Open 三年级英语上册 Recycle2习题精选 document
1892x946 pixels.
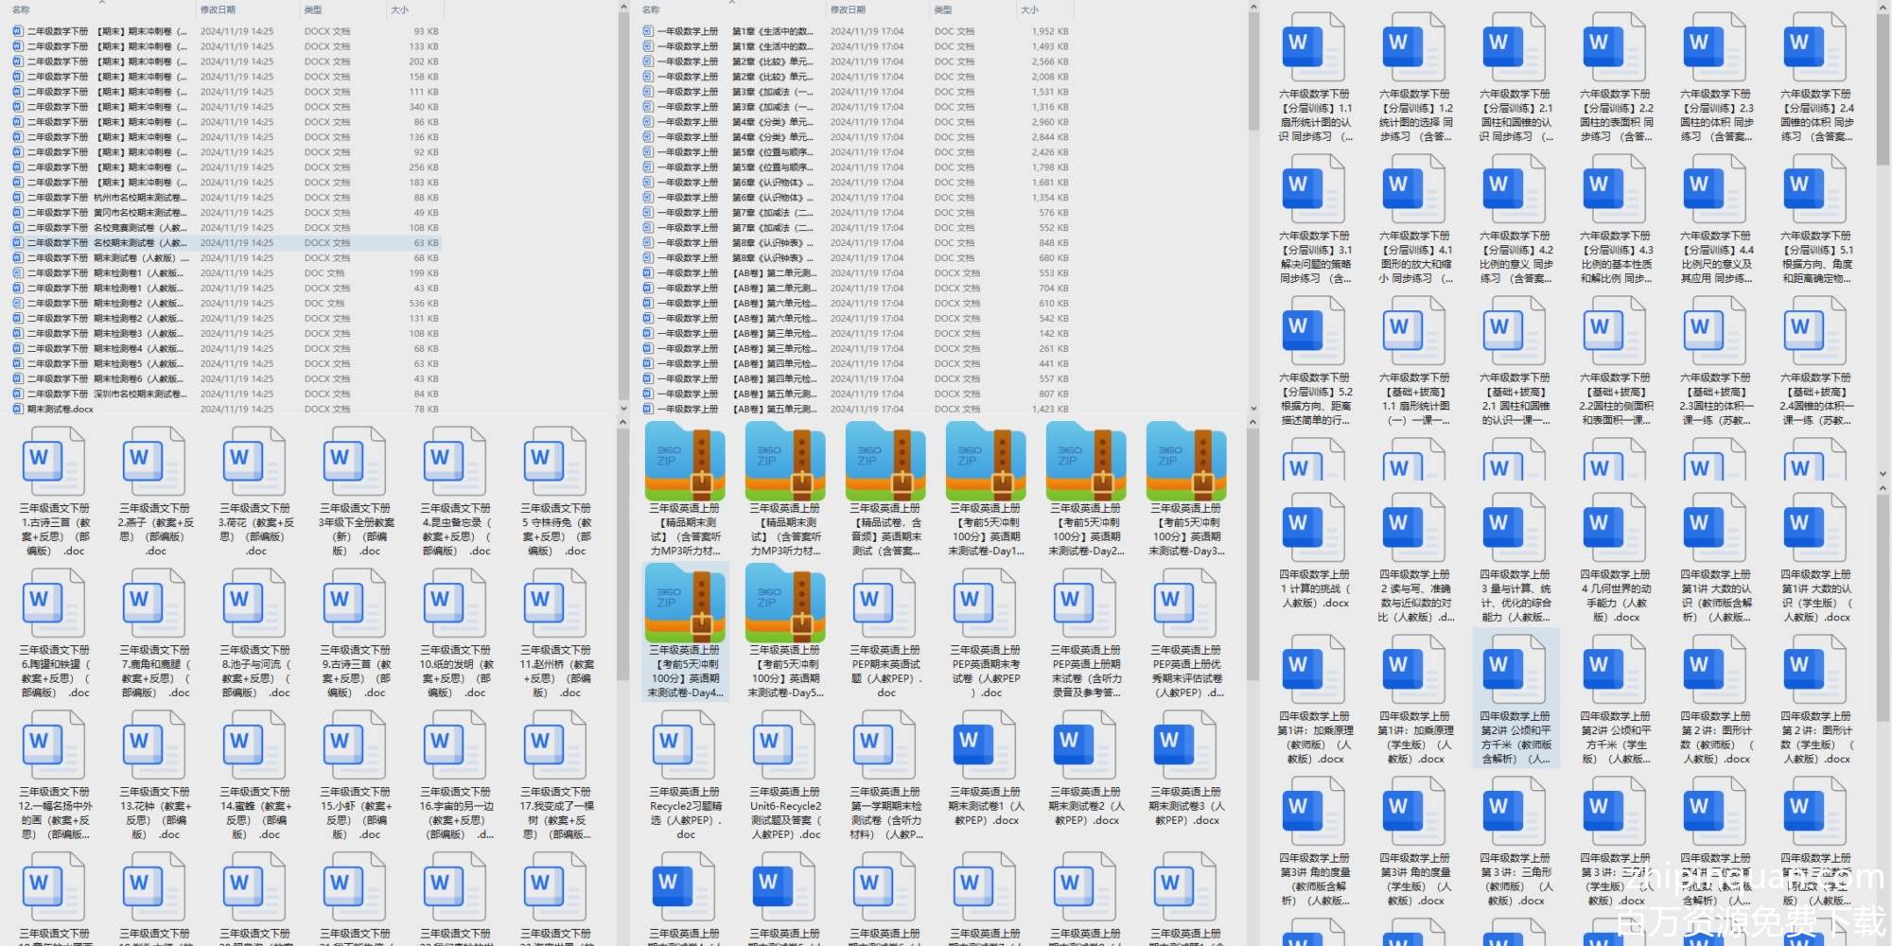tap(685, 747)
